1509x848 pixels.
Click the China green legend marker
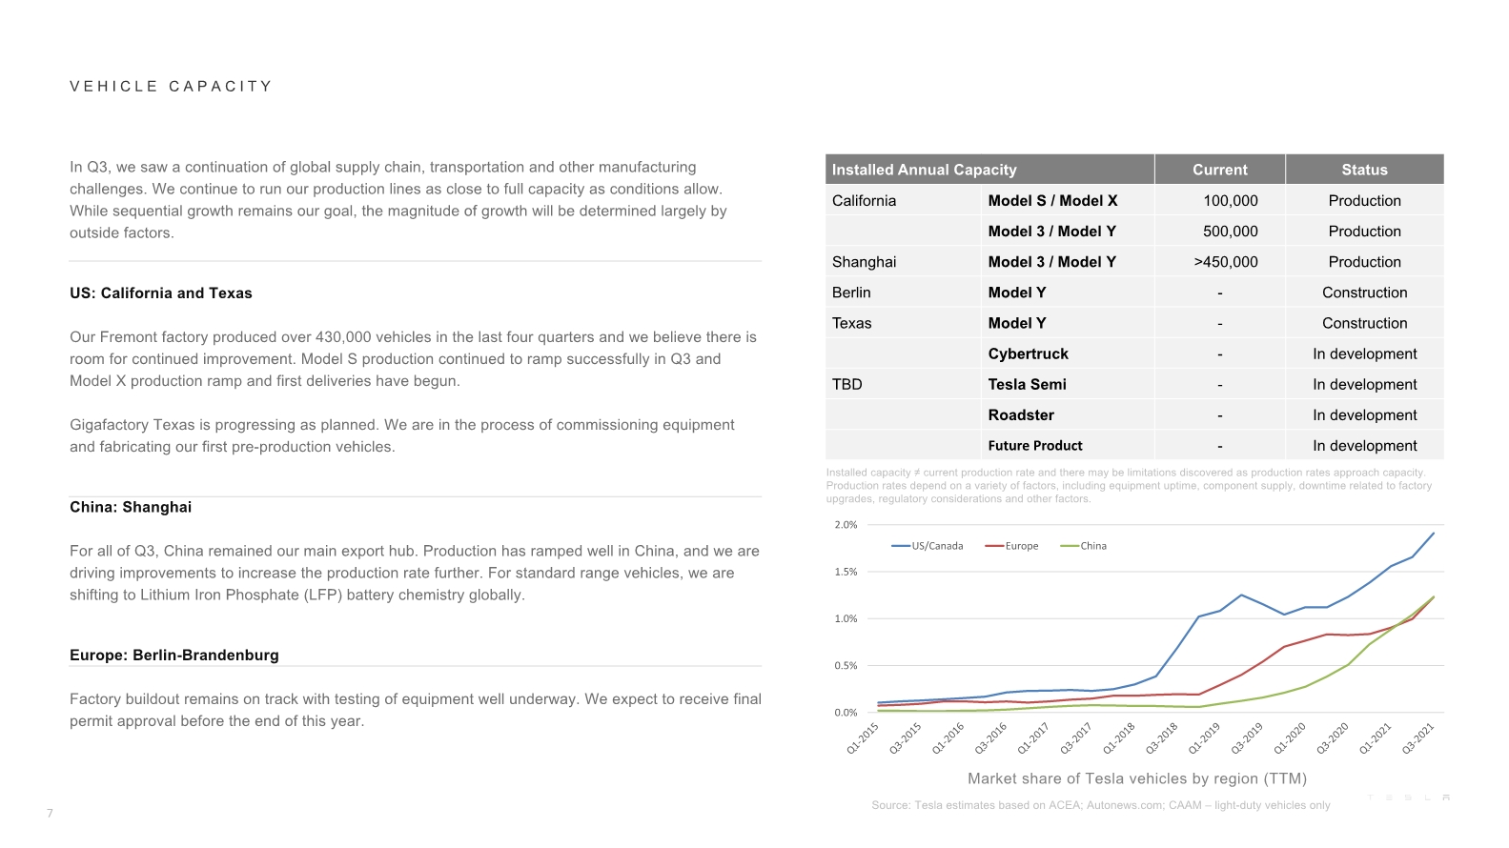click(1070, 546)
